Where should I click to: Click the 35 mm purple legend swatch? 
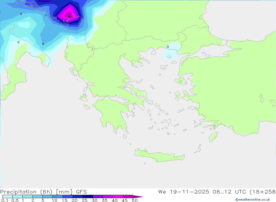(108, 196)
